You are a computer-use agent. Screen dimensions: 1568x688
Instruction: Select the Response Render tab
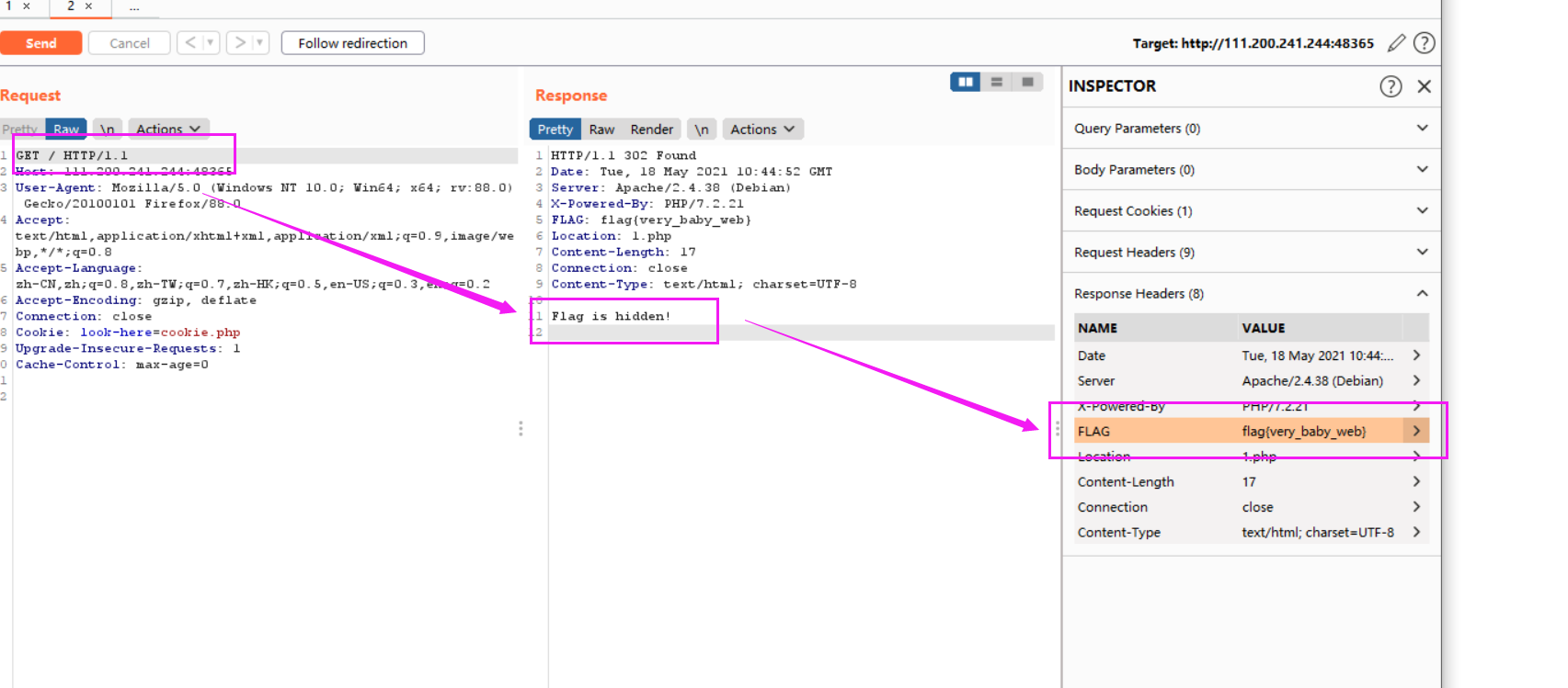(x=651, y=130)
